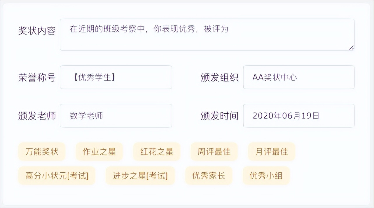Click the 荣誉称号 field showing 【优秀学生】
374x208 pixels.
116,77
